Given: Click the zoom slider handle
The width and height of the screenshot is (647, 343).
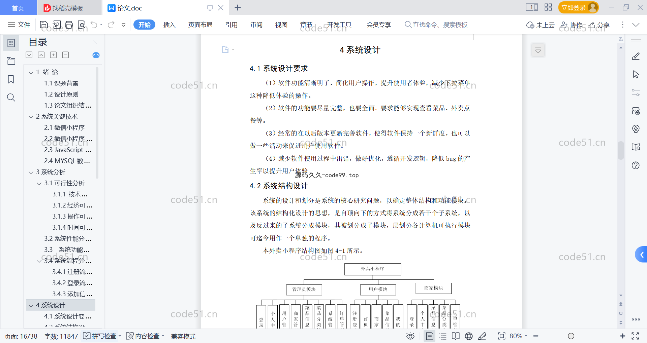Looking at the screenshot, I should pos(571,336).
